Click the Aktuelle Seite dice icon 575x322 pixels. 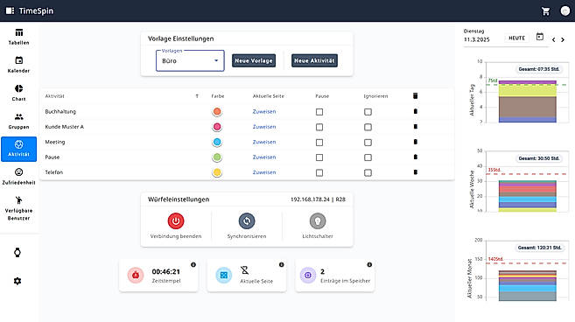(224, 276)
